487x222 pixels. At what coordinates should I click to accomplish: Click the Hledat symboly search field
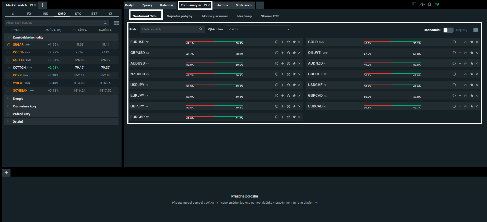click(170, 29)
